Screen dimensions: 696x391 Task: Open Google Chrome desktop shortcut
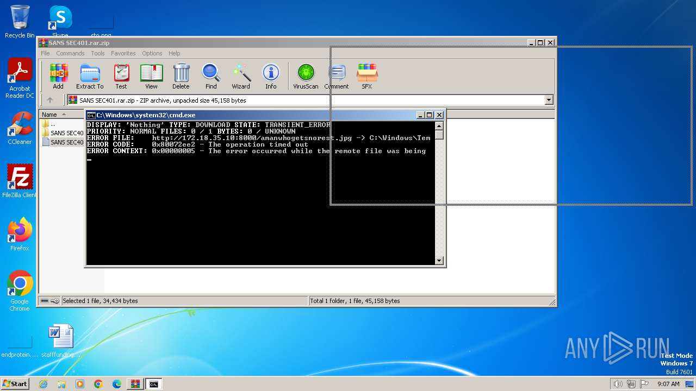[20, 291]
